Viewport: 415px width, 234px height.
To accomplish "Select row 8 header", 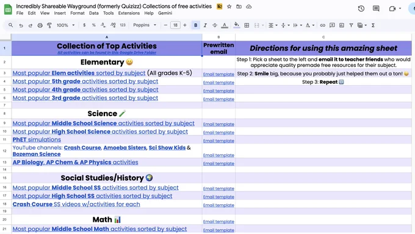I will point(4,114).
